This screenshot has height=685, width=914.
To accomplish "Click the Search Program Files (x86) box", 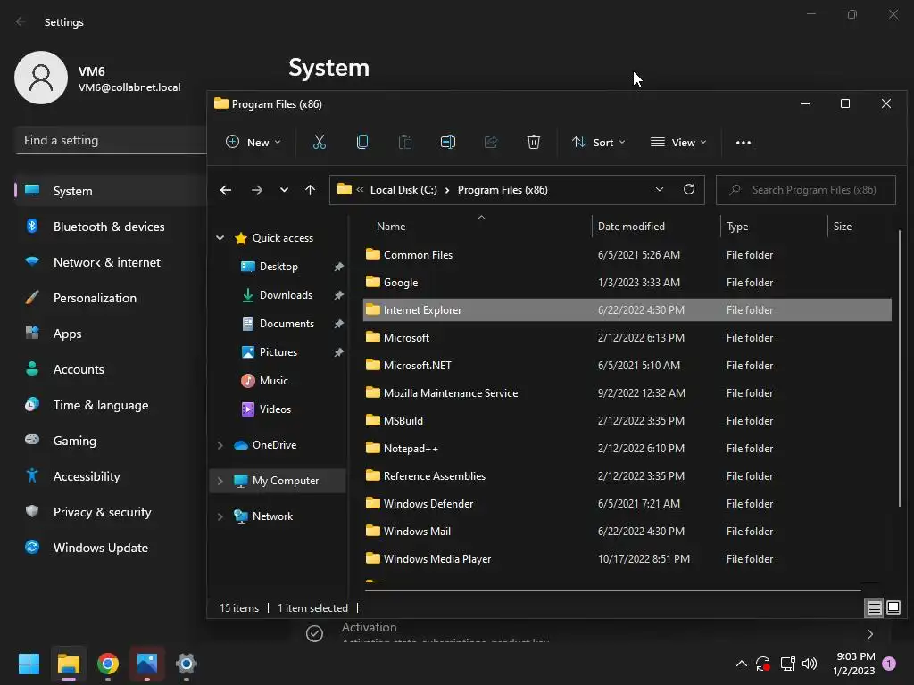I will 806,190.
